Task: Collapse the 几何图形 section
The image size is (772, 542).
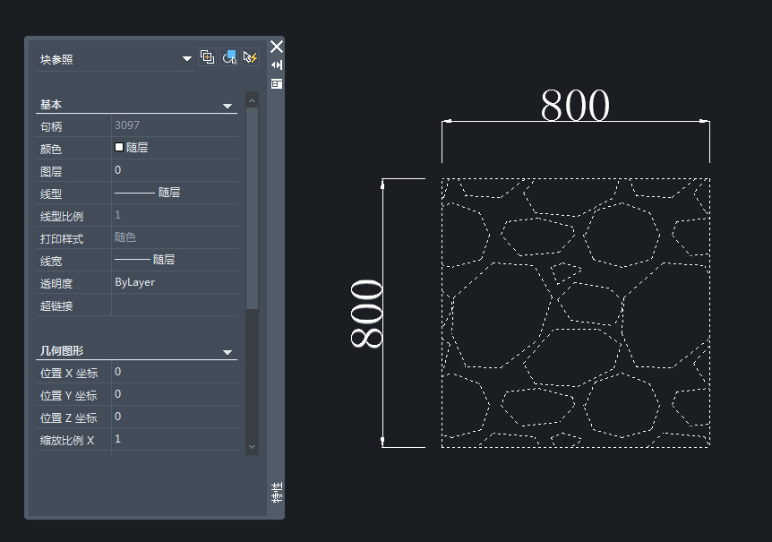Action: (227, 353)
